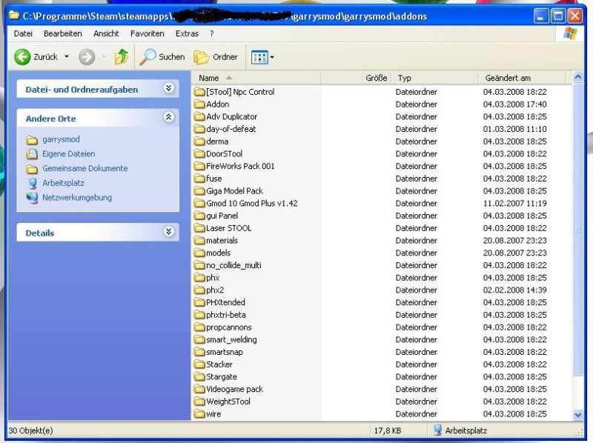Image resolution: width=593 pixels, height=443 pixels.
Task: Click the vertical scrollbar thumb of file list
Action: click(x=577, y=230)
